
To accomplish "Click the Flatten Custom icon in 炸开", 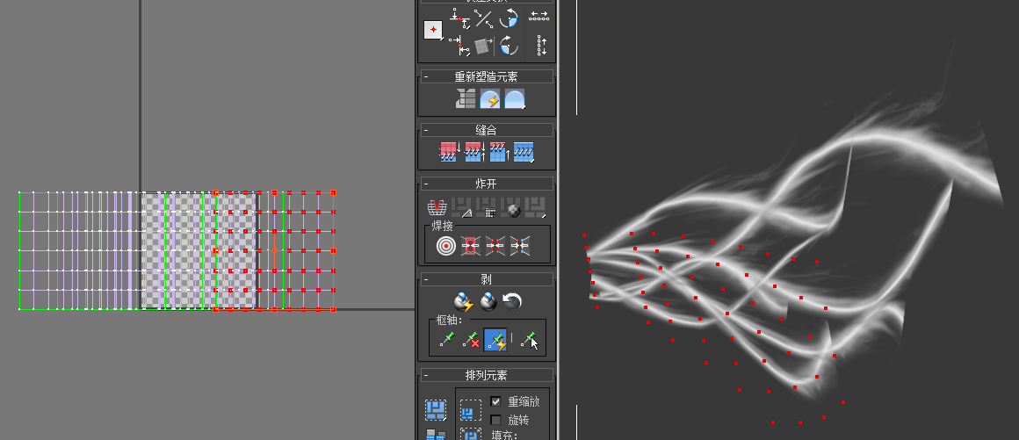I will click(x=536, y=207).
